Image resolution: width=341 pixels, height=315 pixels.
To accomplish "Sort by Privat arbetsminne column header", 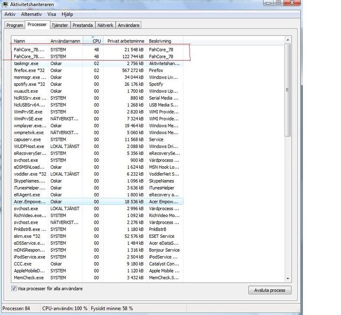I will tap(126, 41).
